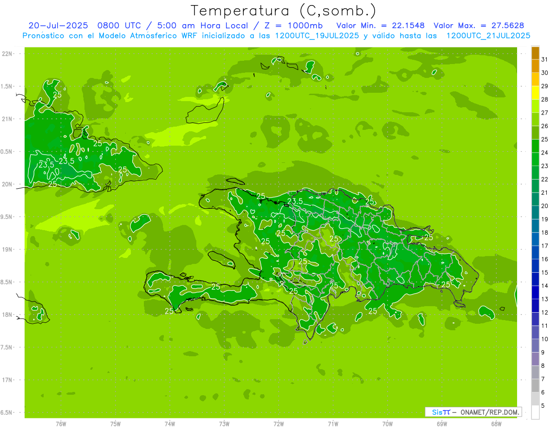
Task: Click the valid-until time '1200UTC_21JUL2025'
Action: pos(488,35)
